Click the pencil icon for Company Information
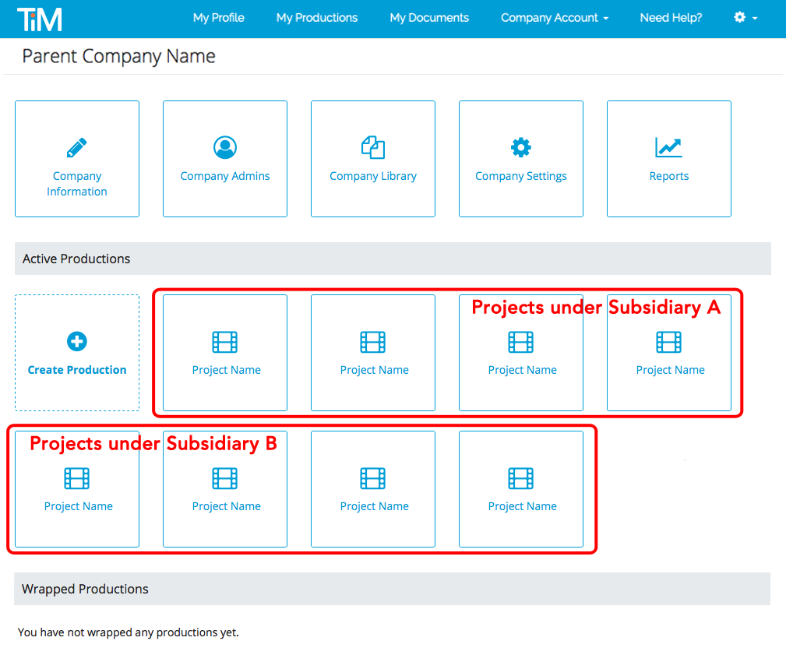786x662 pixels. [x=76, y=147]
